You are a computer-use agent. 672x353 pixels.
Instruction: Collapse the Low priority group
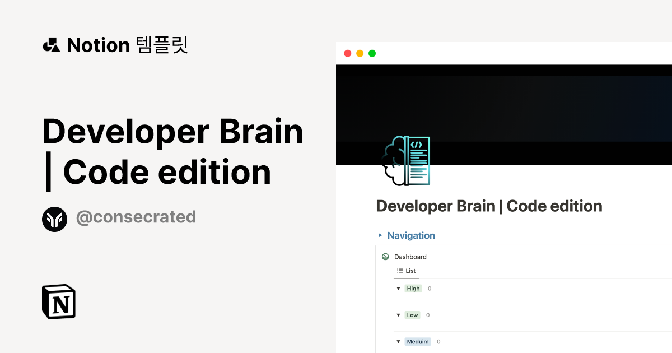[x=398, y=315]
